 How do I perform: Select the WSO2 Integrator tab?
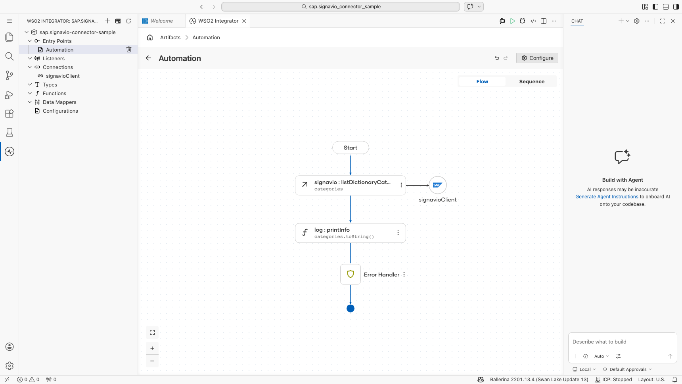(x=218, y=21)
